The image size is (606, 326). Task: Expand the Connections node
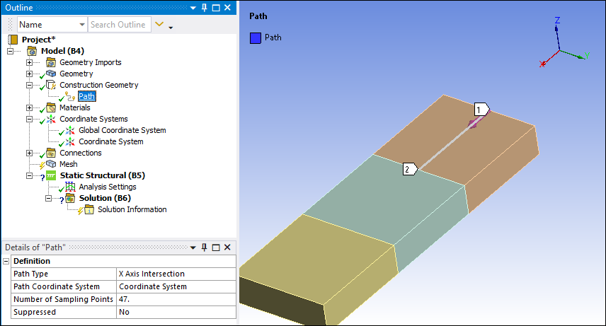(29, 153)
